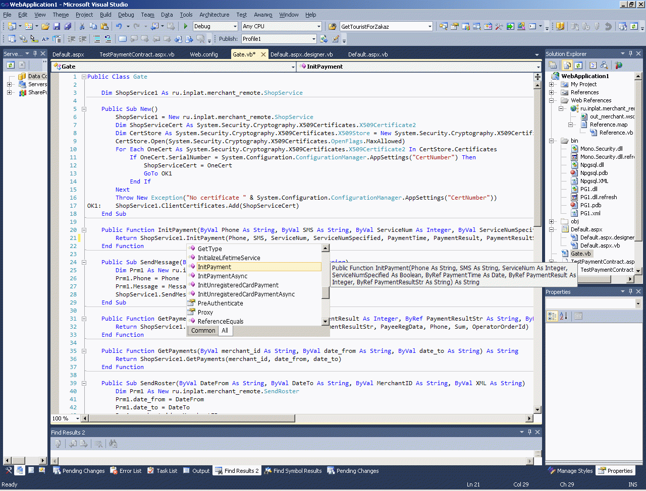This screenshot has height=491, width=646.
Task: Toggle auto-hide pin on Find Results panel
Action: [x=529, y=432]
